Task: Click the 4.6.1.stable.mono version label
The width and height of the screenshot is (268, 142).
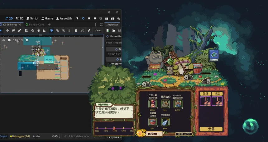Action: coord(79,136)
